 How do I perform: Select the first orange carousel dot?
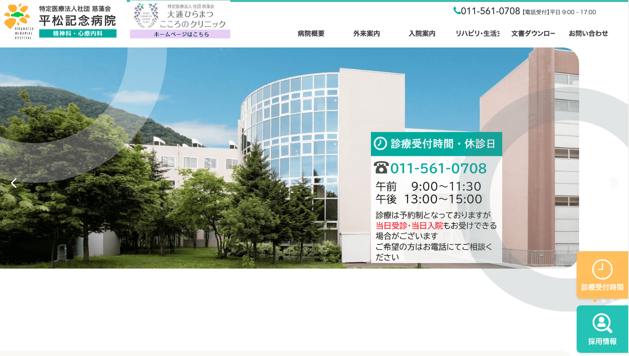(x=595, y=301)
